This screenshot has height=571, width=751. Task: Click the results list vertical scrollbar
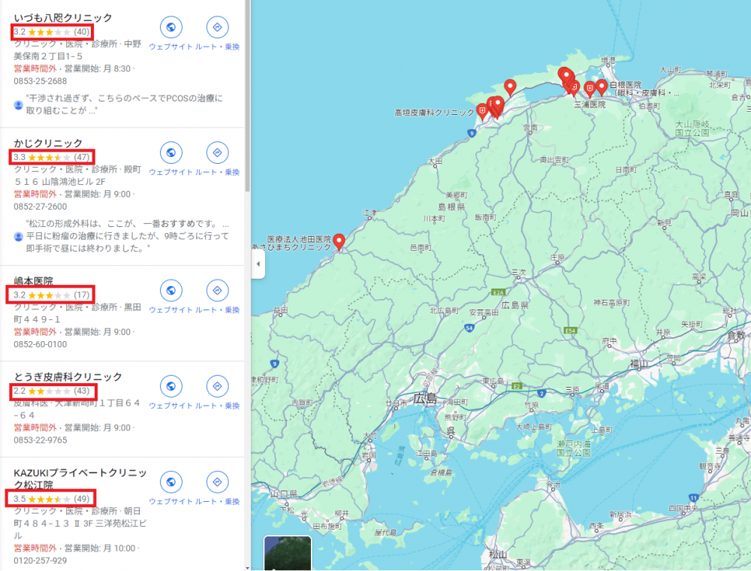pyautogui.click(x=248, y=96)
